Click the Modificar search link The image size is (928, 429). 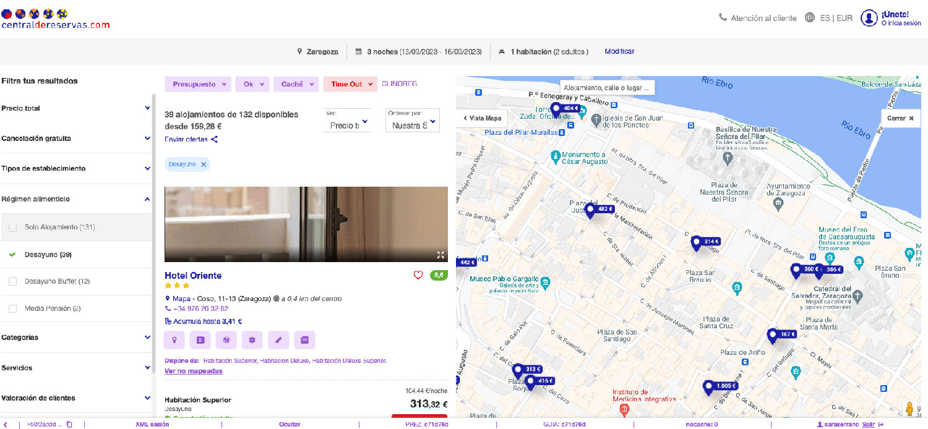point(619,52)
